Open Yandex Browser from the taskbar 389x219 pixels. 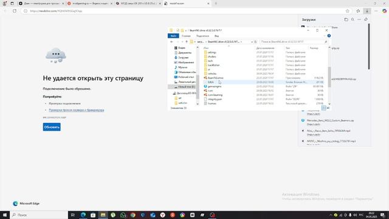162,215
